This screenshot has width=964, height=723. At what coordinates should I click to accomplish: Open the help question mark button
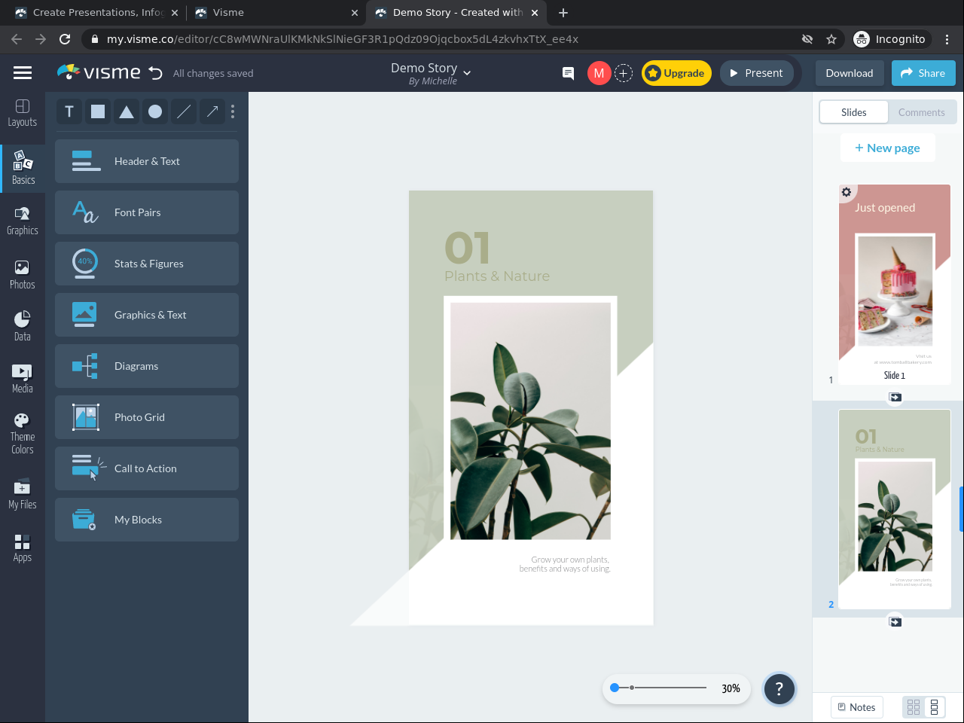[x=779, y=688]
